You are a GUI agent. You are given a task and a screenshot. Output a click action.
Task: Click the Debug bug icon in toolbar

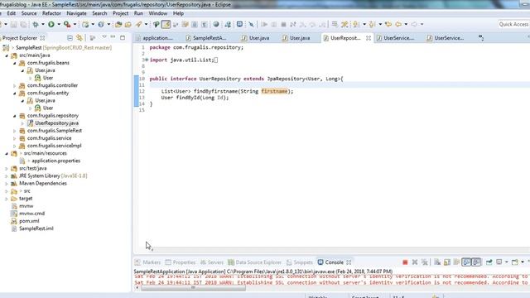coord(35,24)
